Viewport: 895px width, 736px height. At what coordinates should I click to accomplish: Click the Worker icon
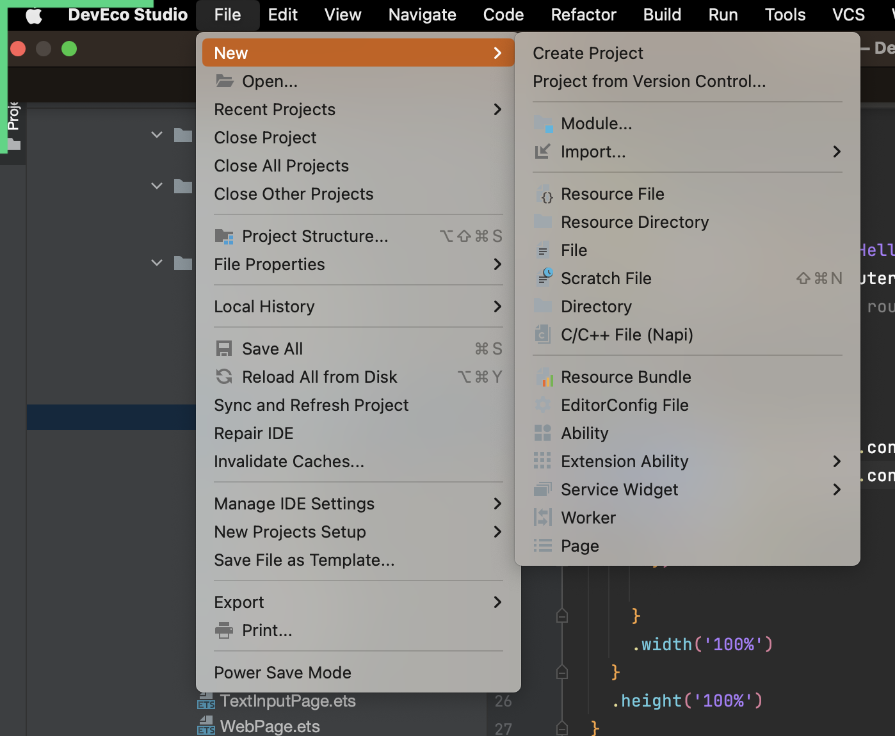click(543, 517)
